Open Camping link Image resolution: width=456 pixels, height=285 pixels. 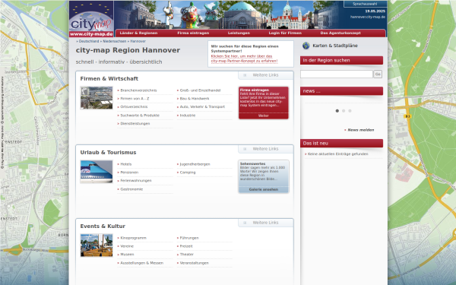(188, 173)
